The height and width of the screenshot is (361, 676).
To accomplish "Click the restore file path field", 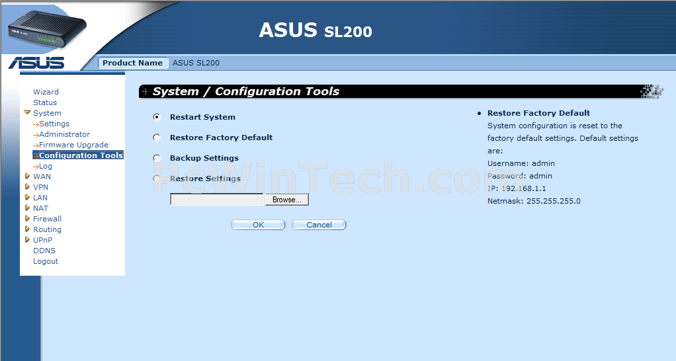I will coord(217,200).
